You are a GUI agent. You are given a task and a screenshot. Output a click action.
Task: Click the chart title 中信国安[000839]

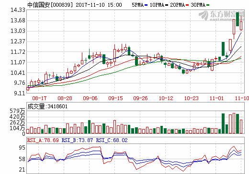point(50,5)
